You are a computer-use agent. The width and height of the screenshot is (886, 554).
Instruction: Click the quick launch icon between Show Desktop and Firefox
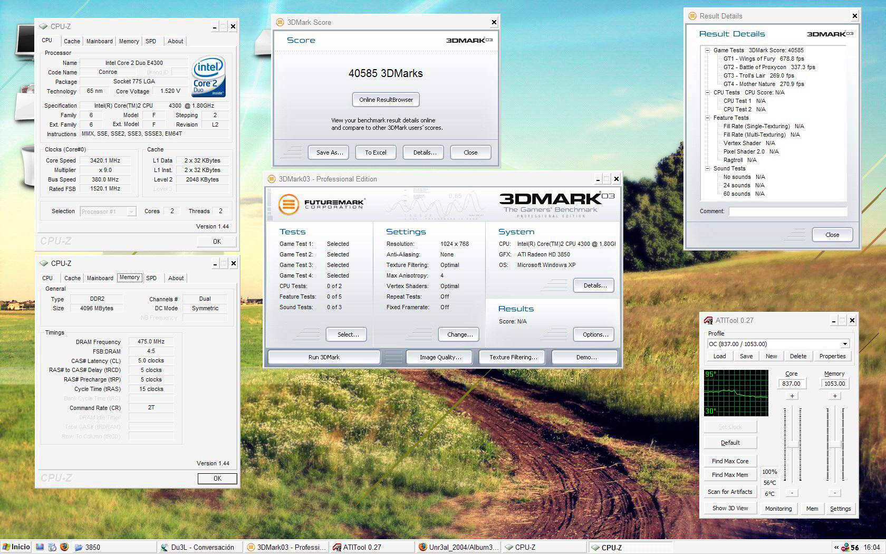coord(52,547)
